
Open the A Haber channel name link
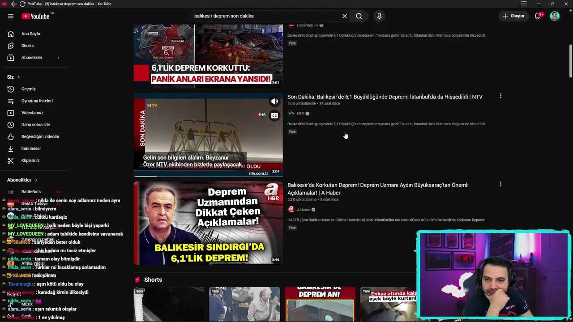coord(304,210)
